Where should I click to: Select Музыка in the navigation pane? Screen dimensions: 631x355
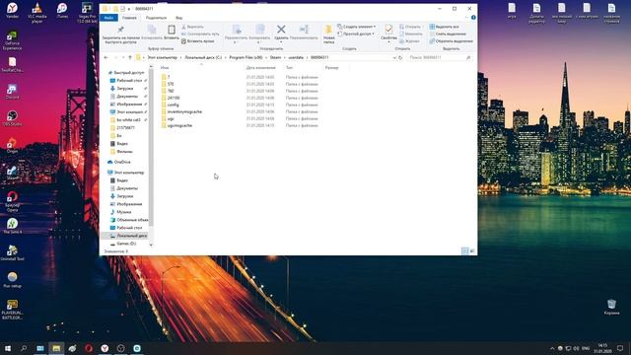(x=124, y=212)
